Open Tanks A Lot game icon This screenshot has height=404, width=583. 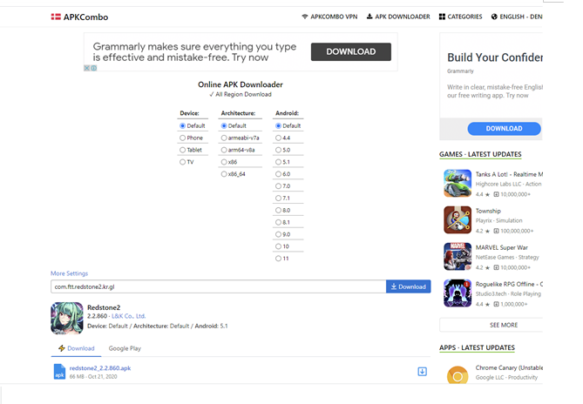(x=458, y=183)
